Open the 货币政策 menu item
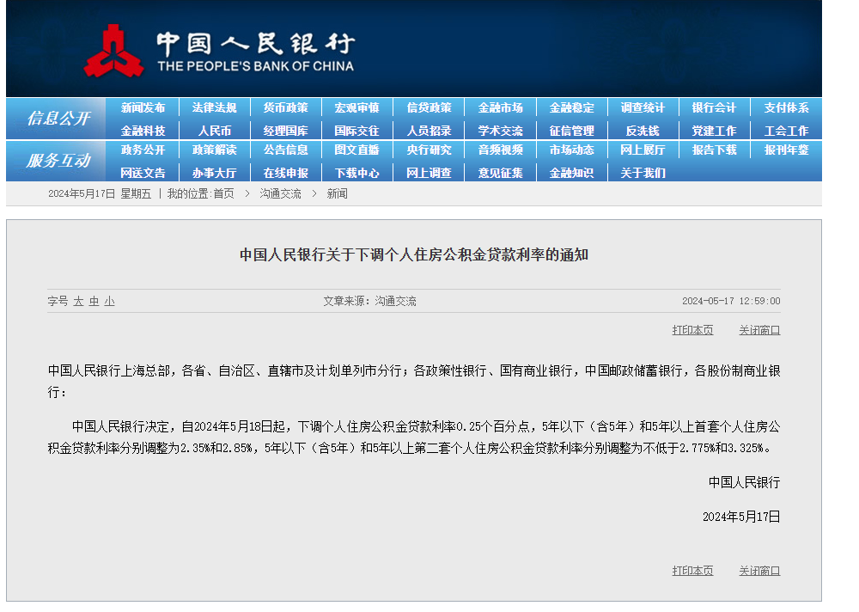Viewport: 859px width, 612px height. [x=285, y=108]
